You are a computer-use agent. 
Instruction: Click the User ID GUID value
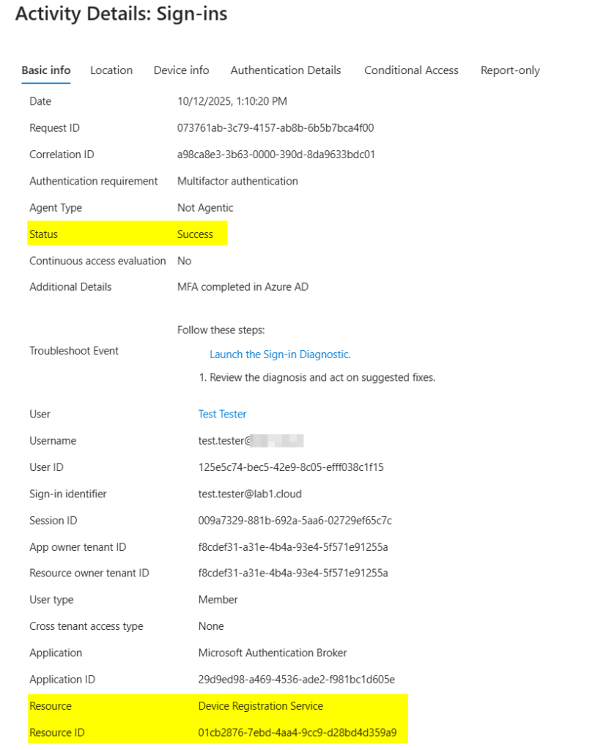coord(291,467)
